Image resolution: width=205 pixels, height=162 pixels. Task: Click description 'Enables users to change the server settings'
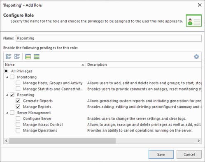click(137, 118)
